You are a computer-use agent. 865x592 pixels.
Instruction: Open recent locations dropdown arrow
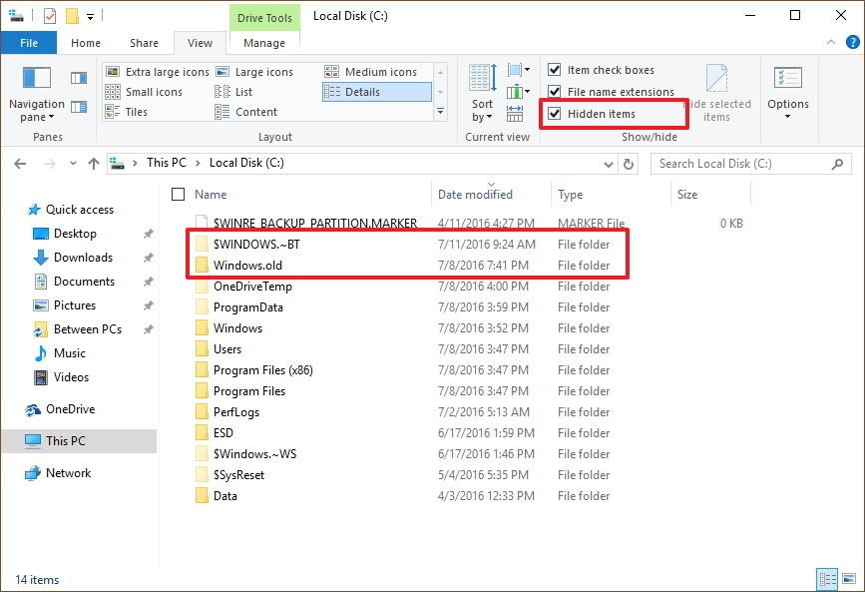(x=74, y=164)
